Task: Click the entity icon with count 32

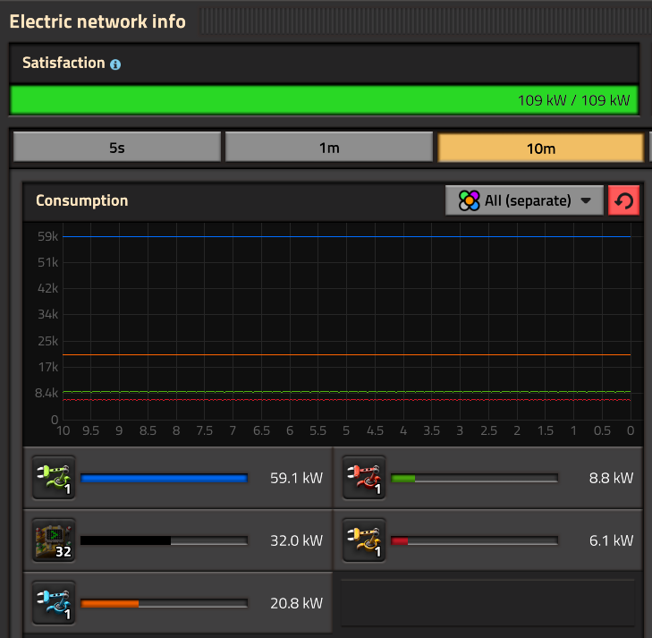Action: point(54,540)
